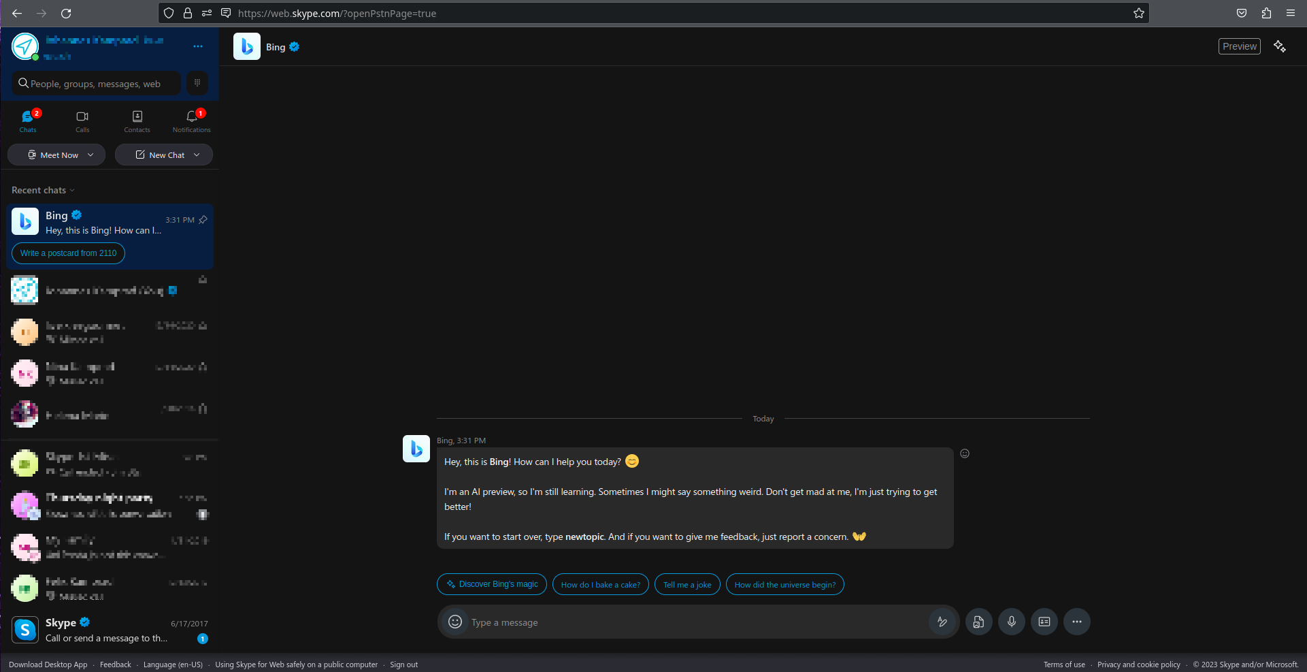The image size is (1307, 672).
Task: Open the more options menu beside profile
Action: tap(198, 46)
